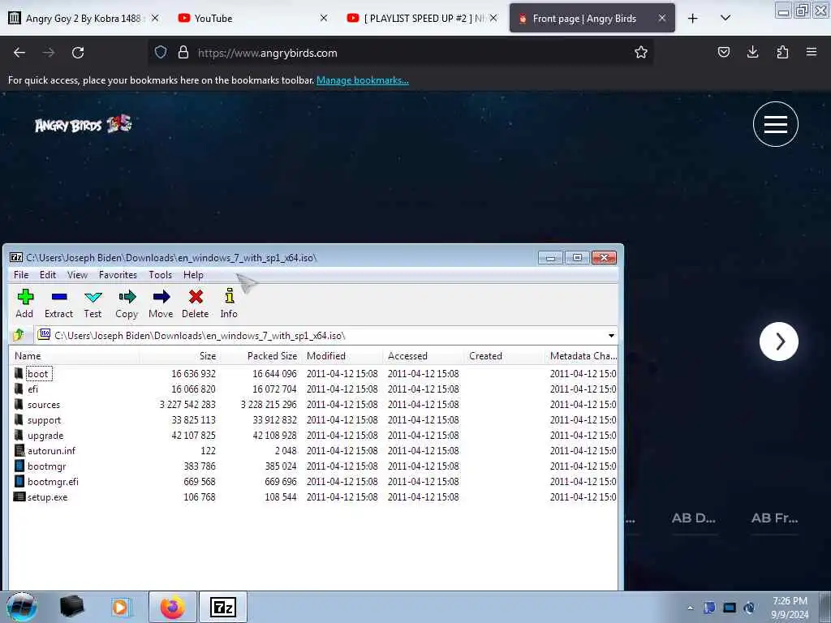Click the site padlock security icon
831x623 pixels.
(183, 52)
